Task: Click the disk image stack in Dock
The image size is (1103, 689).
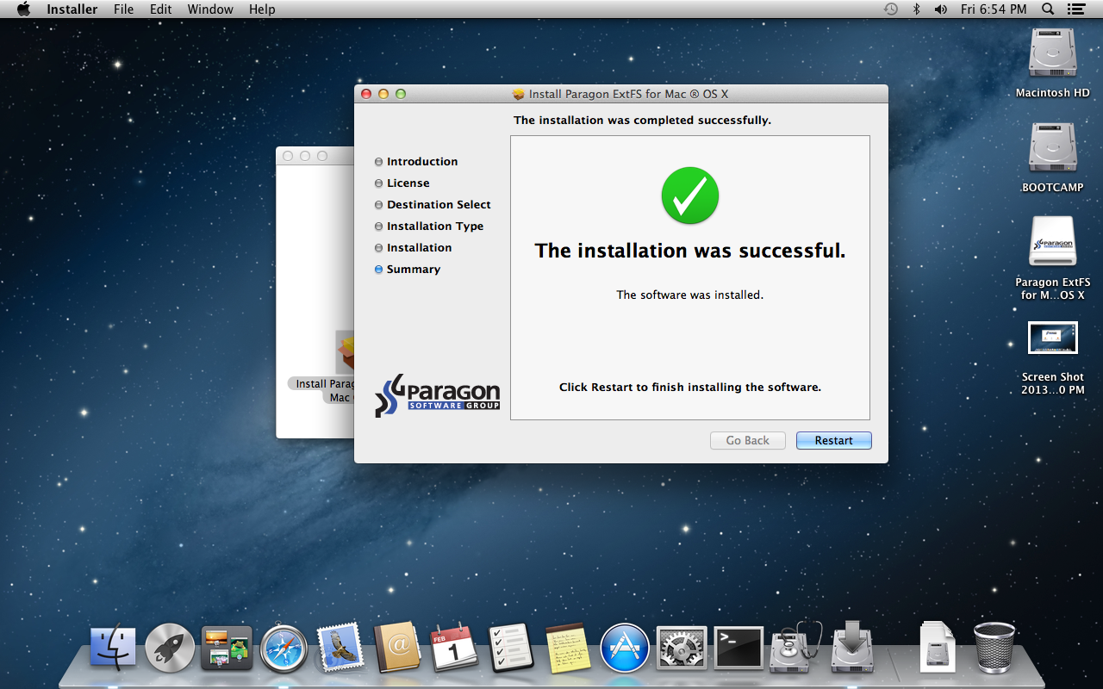Action: click(937, 648)
